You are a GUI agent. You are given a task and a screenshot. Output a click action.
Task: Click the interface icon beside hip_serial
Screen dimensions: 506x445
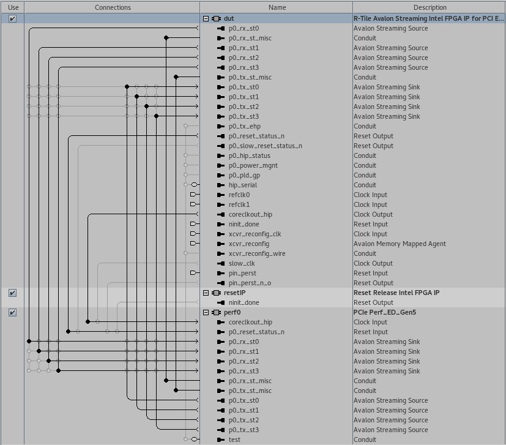221,185
